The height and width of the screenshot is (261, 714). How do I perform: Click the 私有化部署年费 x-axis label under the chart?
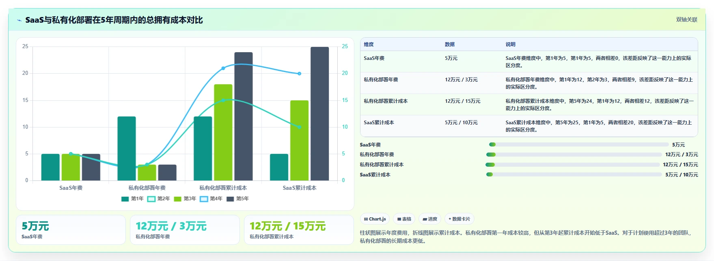(147, 188)
